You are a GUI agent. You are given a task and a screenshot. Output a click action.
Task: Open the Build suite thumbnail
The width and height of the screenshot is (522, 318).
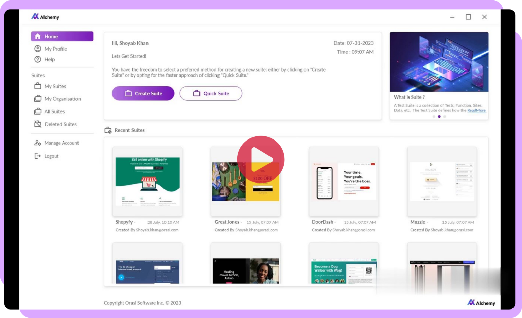point(442,263)
